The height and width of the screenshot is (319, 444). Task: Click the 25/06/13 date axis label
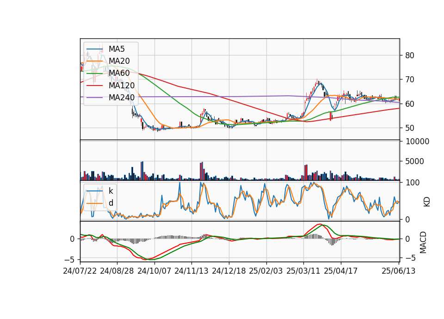click(x=398, y=271)
